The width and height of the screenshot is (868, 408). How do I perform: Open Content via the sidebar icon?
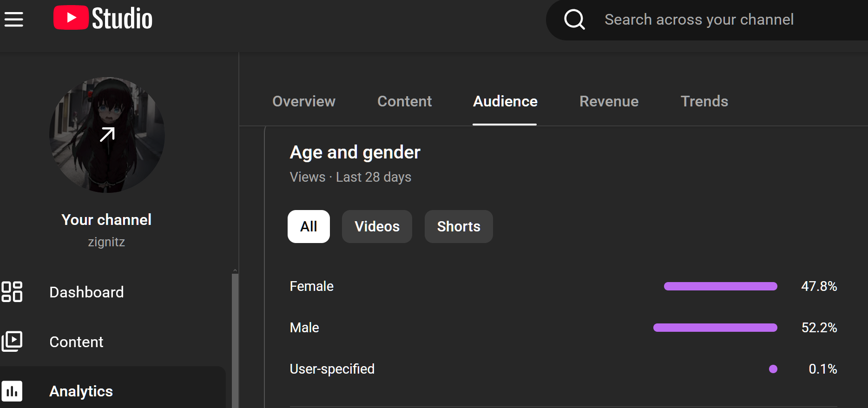point(12,342)
